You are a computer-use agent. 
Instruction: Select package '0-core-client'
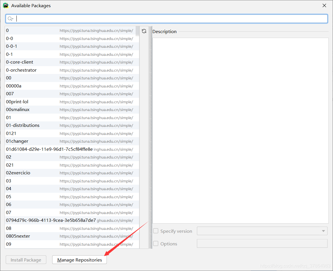72,62
